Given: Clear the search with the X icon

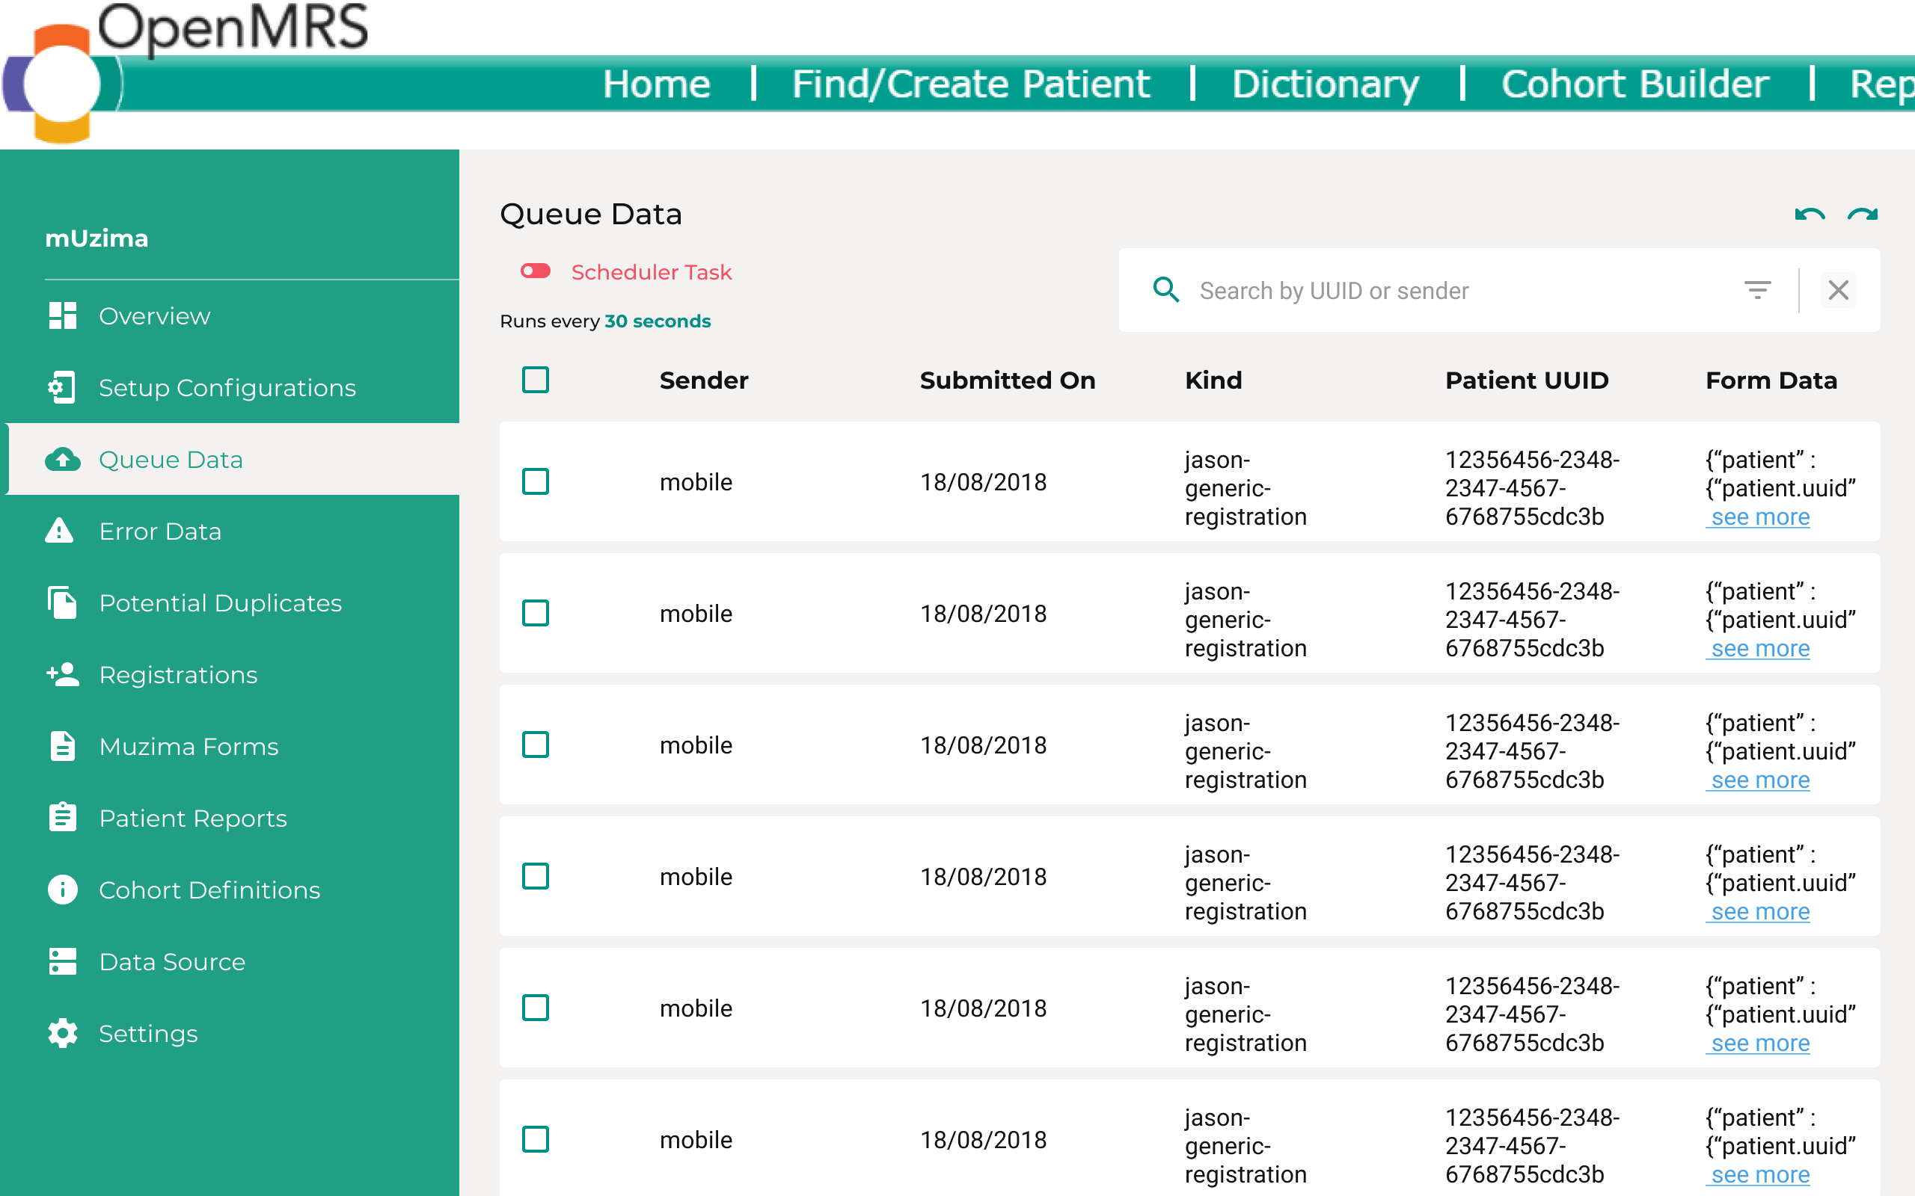Looking at the screenshot, I should point(1838,290).
